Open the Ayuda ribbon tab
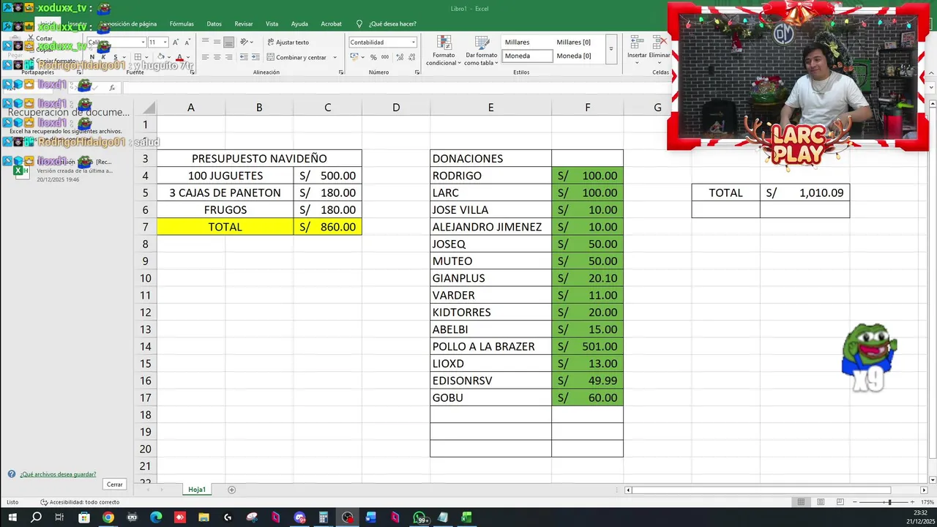937x527 pixels. 299,23
